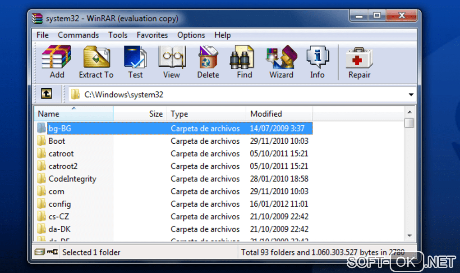
Task: Sort list by Name column header
Action: 74,114
